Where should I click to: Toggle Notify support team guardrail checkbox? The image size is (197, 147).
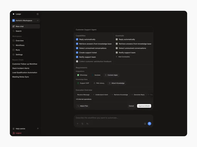117,53
